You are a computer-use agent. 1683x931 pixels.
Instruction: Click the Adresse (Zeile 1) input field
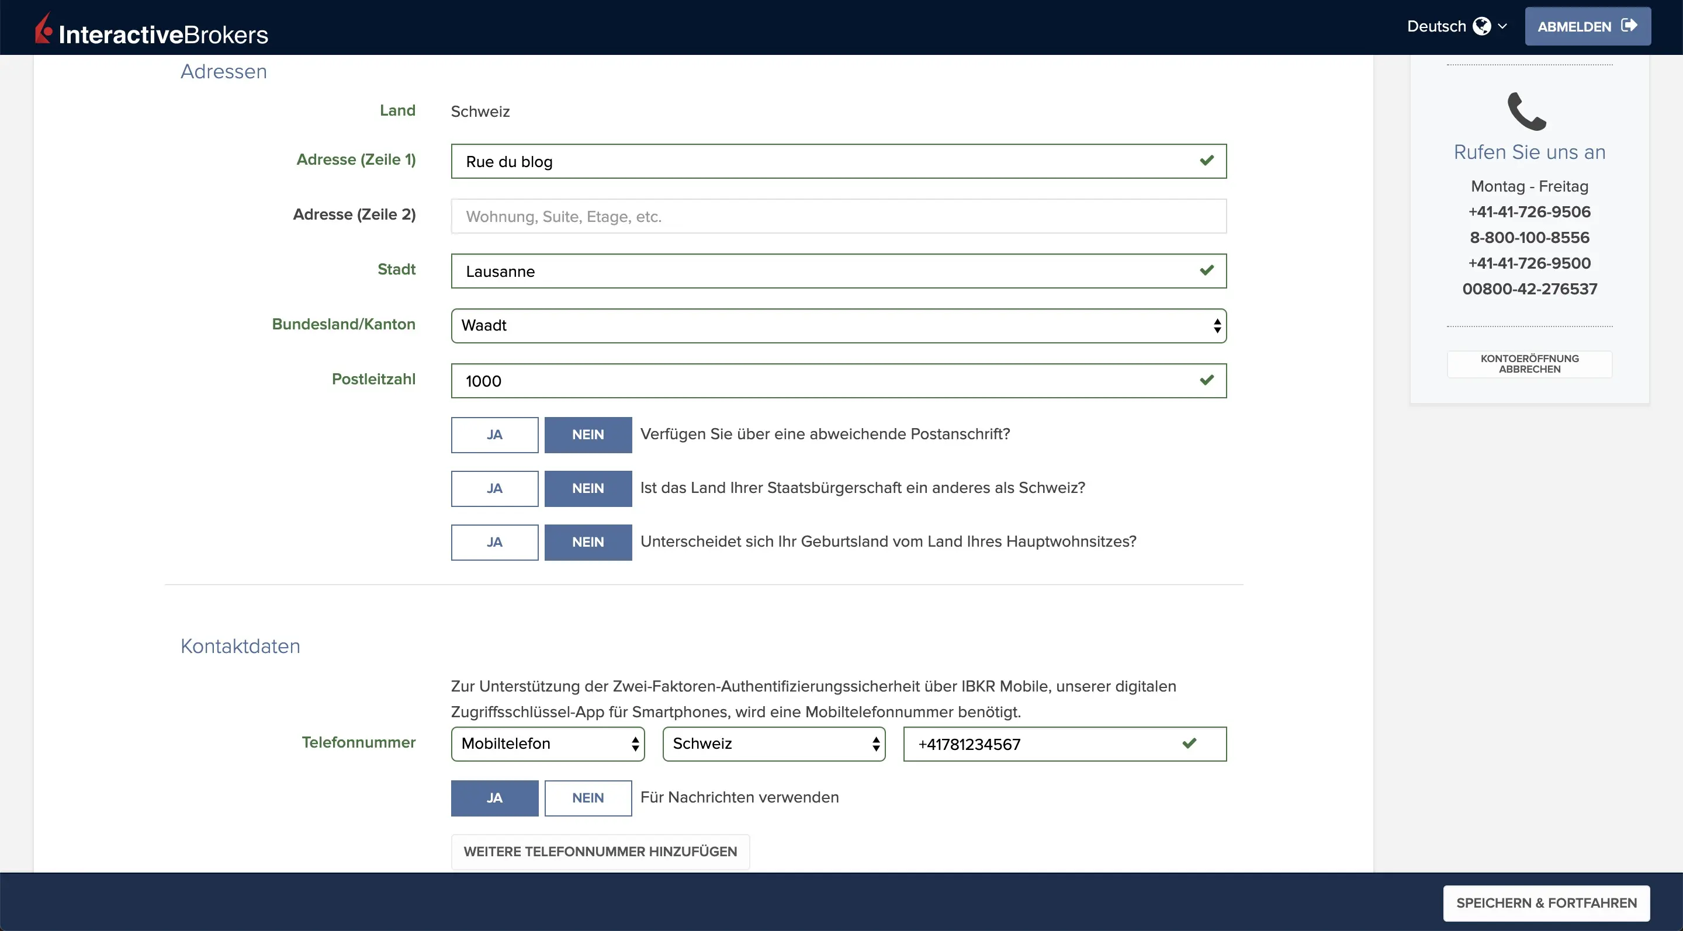pos(838,161)
